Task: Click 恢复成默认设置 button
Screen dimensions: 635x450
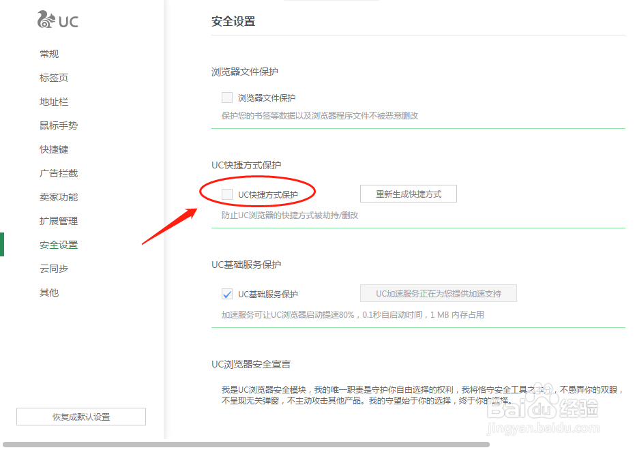Action: (81, 417)
